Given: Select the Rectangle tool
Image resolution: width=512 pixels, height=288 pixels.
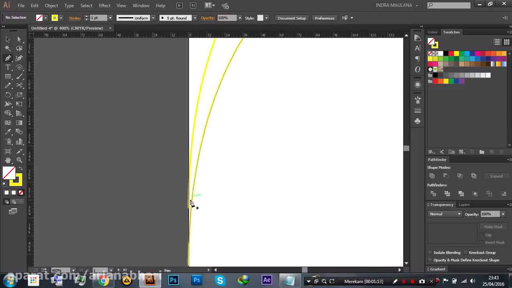Looking at the screenshot, I should (x=8, y=76).
